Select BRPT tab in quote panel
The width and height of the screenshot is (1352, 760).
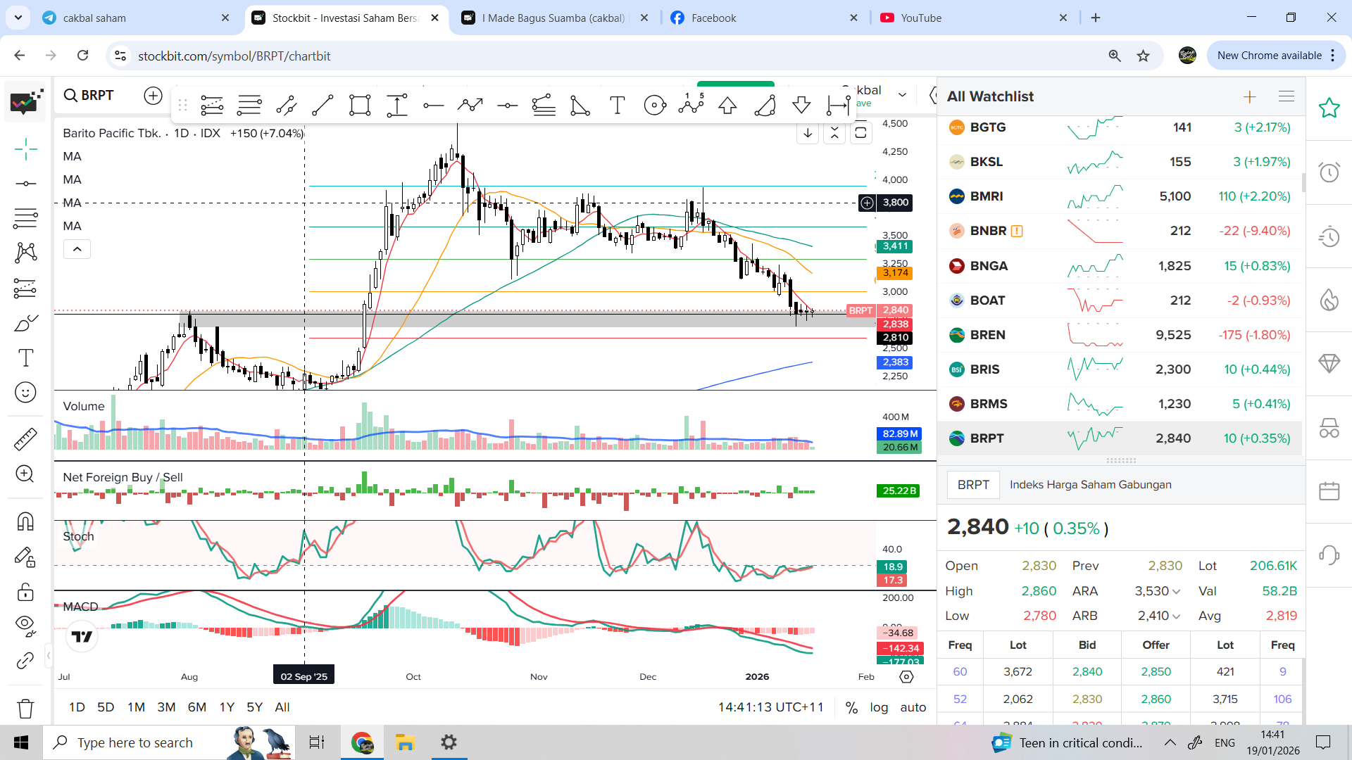click(973, 485)
